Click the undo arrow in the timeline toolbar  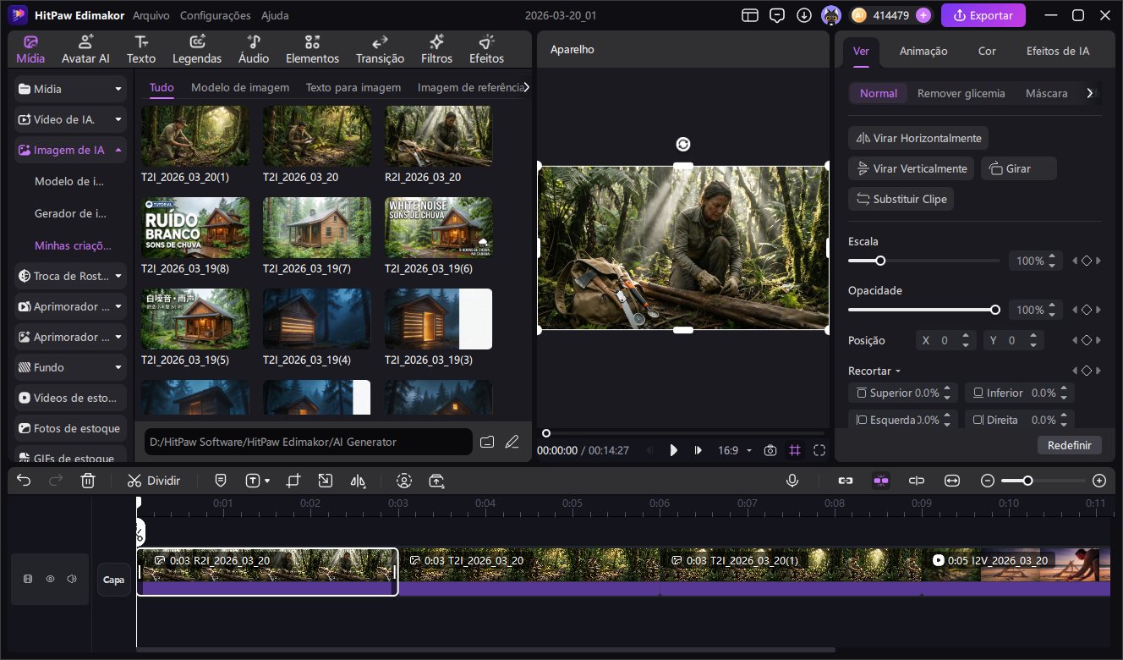point(24,481)
